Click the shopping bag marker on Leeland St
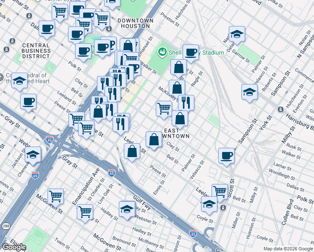The image size is (314, 252). (132, 152)
